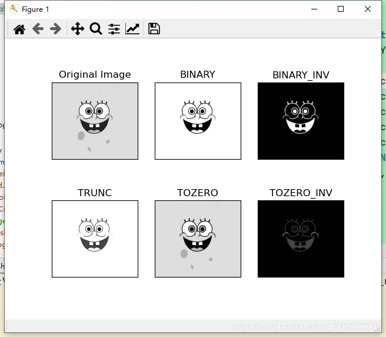Click the "TOZERO" title text
This screenshot has width=386, height=337.
pos(198,193)
